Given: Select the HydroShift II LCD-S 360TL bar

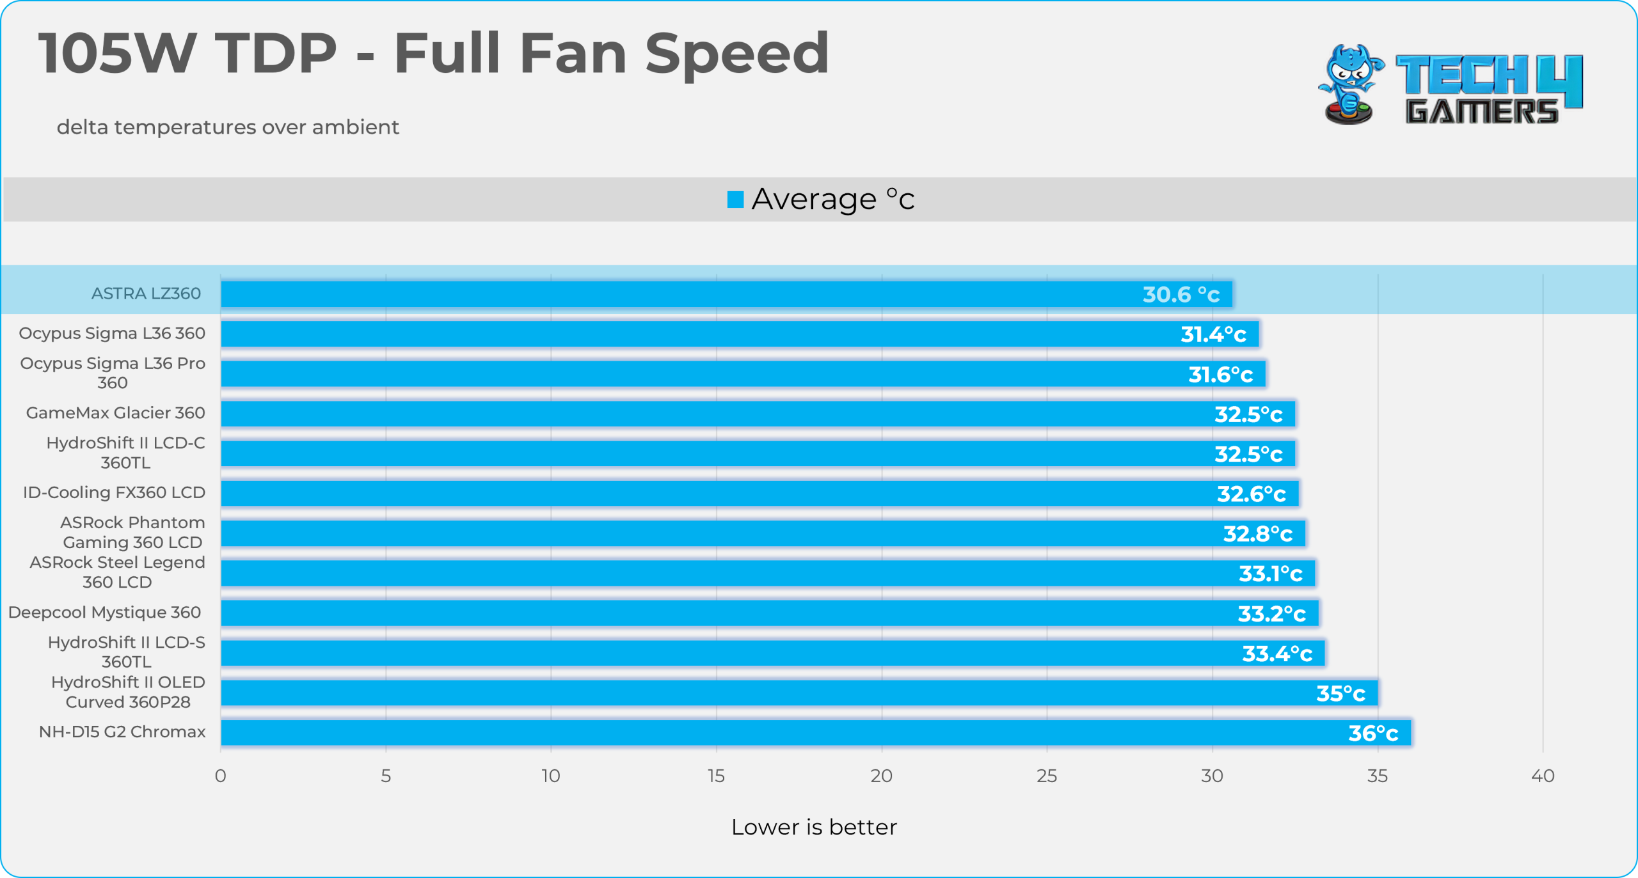Looking at the screenshot, I should click(772, 653).
